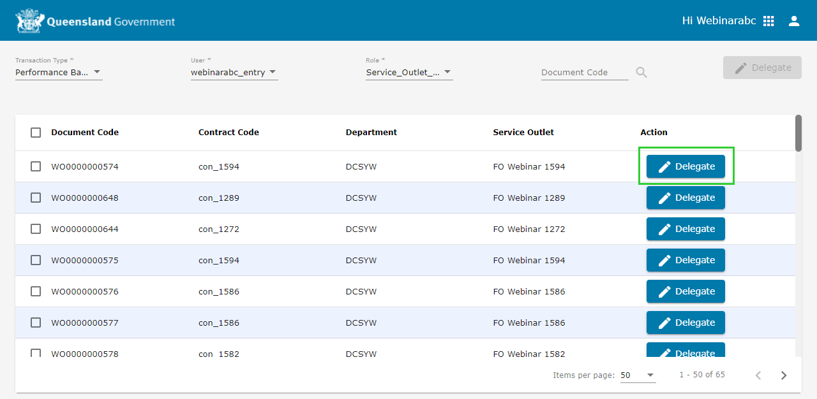Screen dimensions: 817x399
Task: Expand the User dropdown
Action: (234, 73)
